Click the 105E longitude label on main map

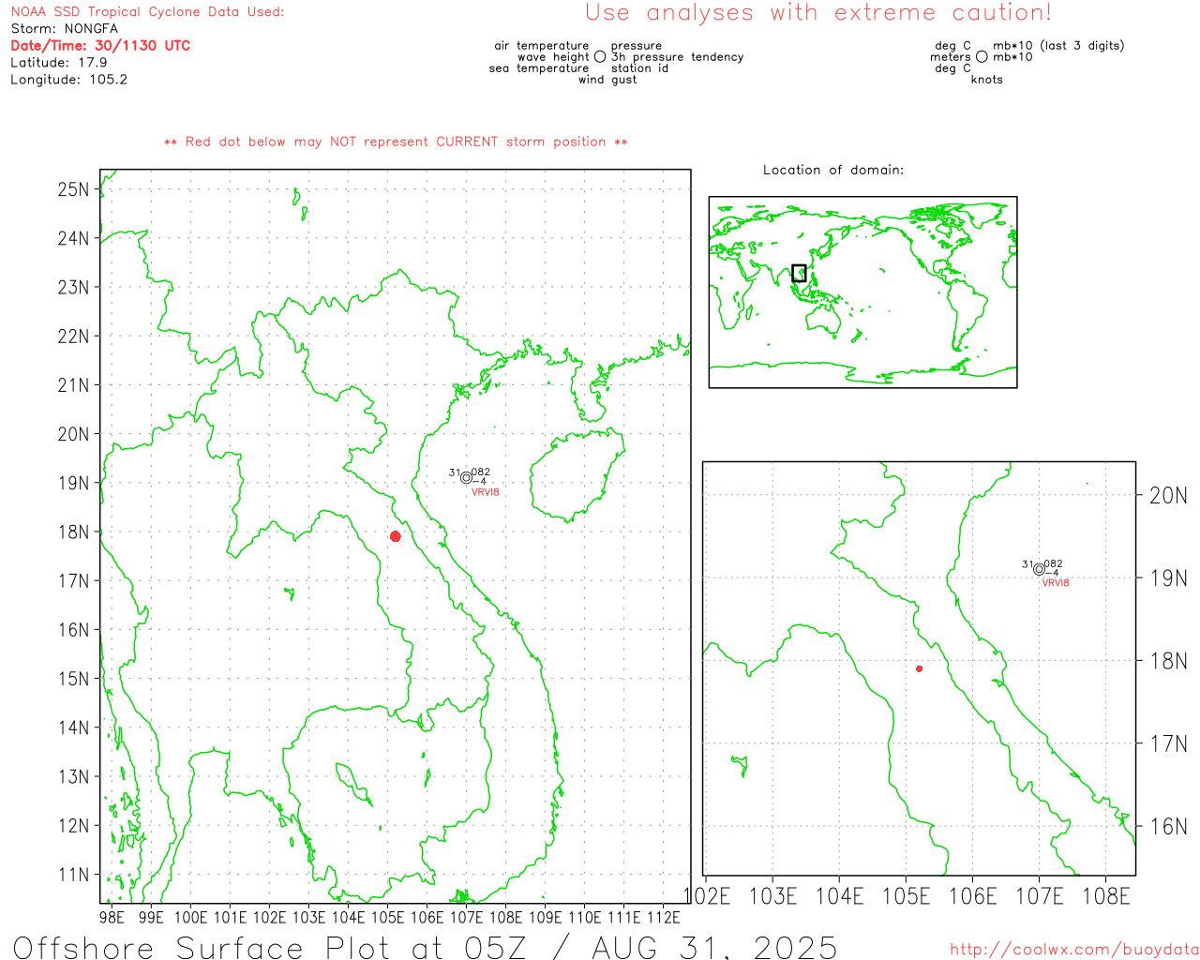(387, 917)
